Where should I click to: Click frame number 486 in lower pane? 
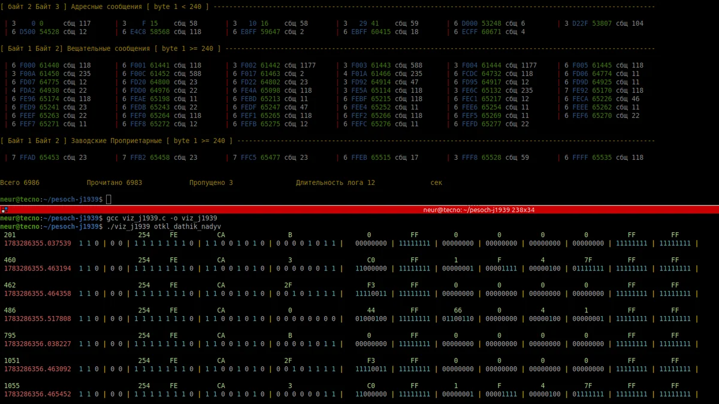coord(10,311)
